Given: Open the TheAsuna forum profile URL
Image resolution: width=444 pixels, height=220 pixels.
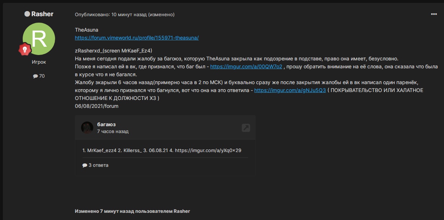Looking at the screenshot, I should [136, 38].
